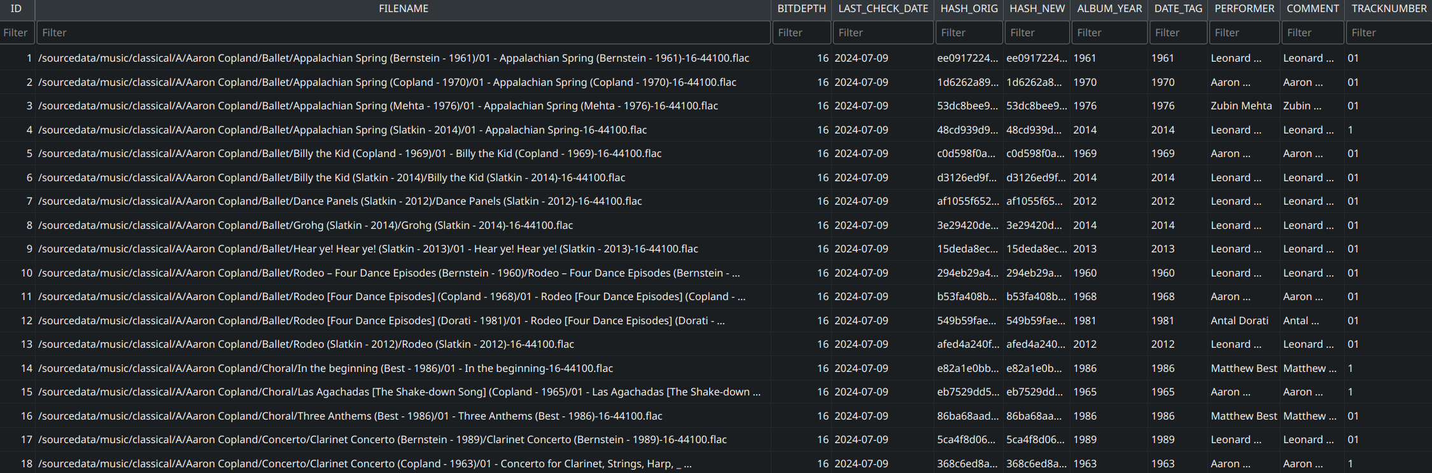Focus the FILENAME filter field

click(x=403, y=32)
